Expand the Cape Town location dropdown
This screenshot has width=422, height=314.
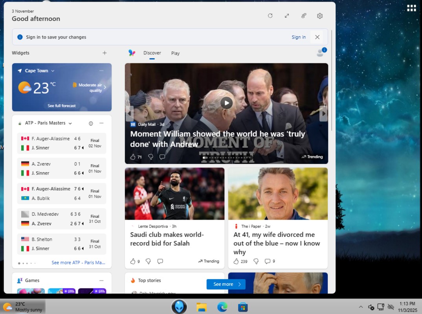click(53, 71)
